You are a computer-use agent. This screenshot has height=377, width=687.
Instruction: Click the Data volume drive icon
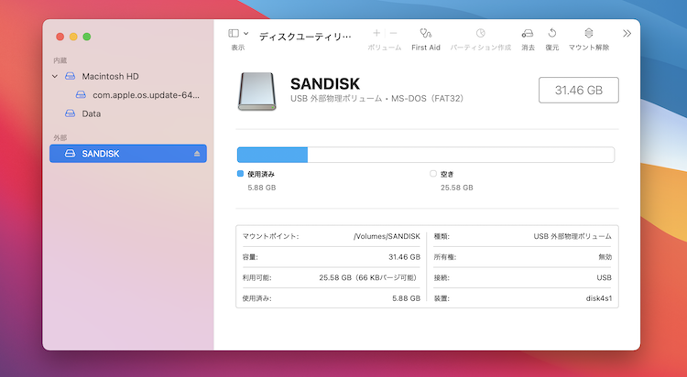point(71,113)
